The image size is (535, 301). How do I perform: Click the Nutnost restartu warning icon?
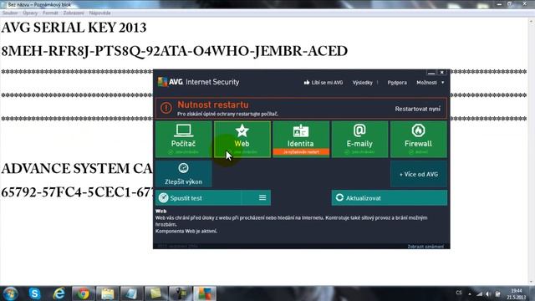[166, 108]
